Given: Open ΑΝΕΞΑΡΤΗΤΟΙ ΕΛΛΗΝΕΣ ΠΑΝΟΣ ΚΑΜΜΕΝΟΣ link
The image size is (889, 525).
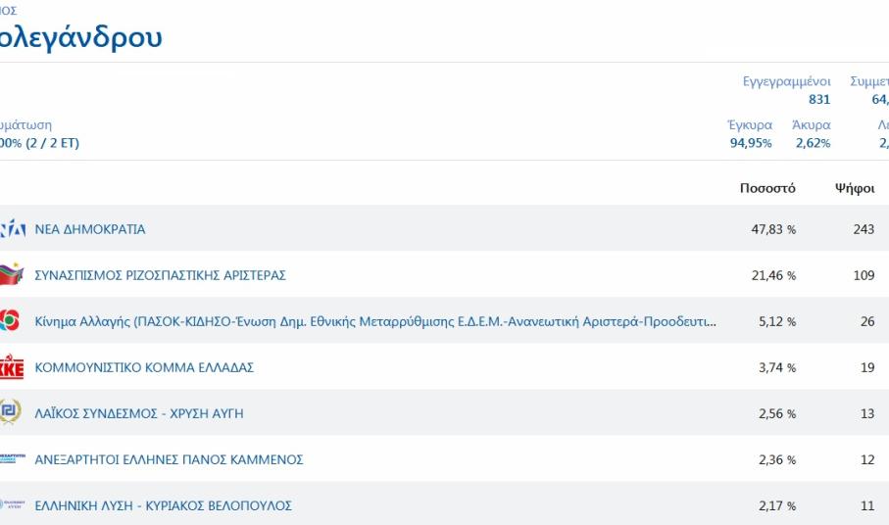Looking at the screenshot, I should (169, 459).
